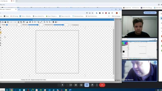
Task: Select the pencil tool above the brush
Action: [x=1, y=30]
